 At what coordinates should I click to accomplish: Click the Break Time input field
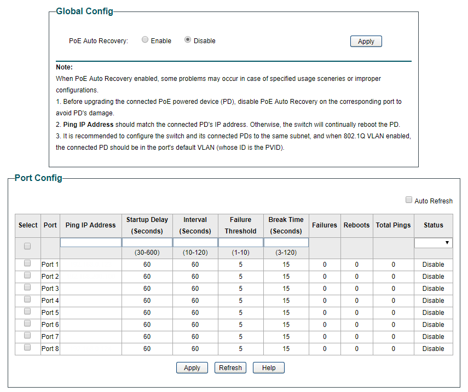pyautogui.click(x=286, y=242)
